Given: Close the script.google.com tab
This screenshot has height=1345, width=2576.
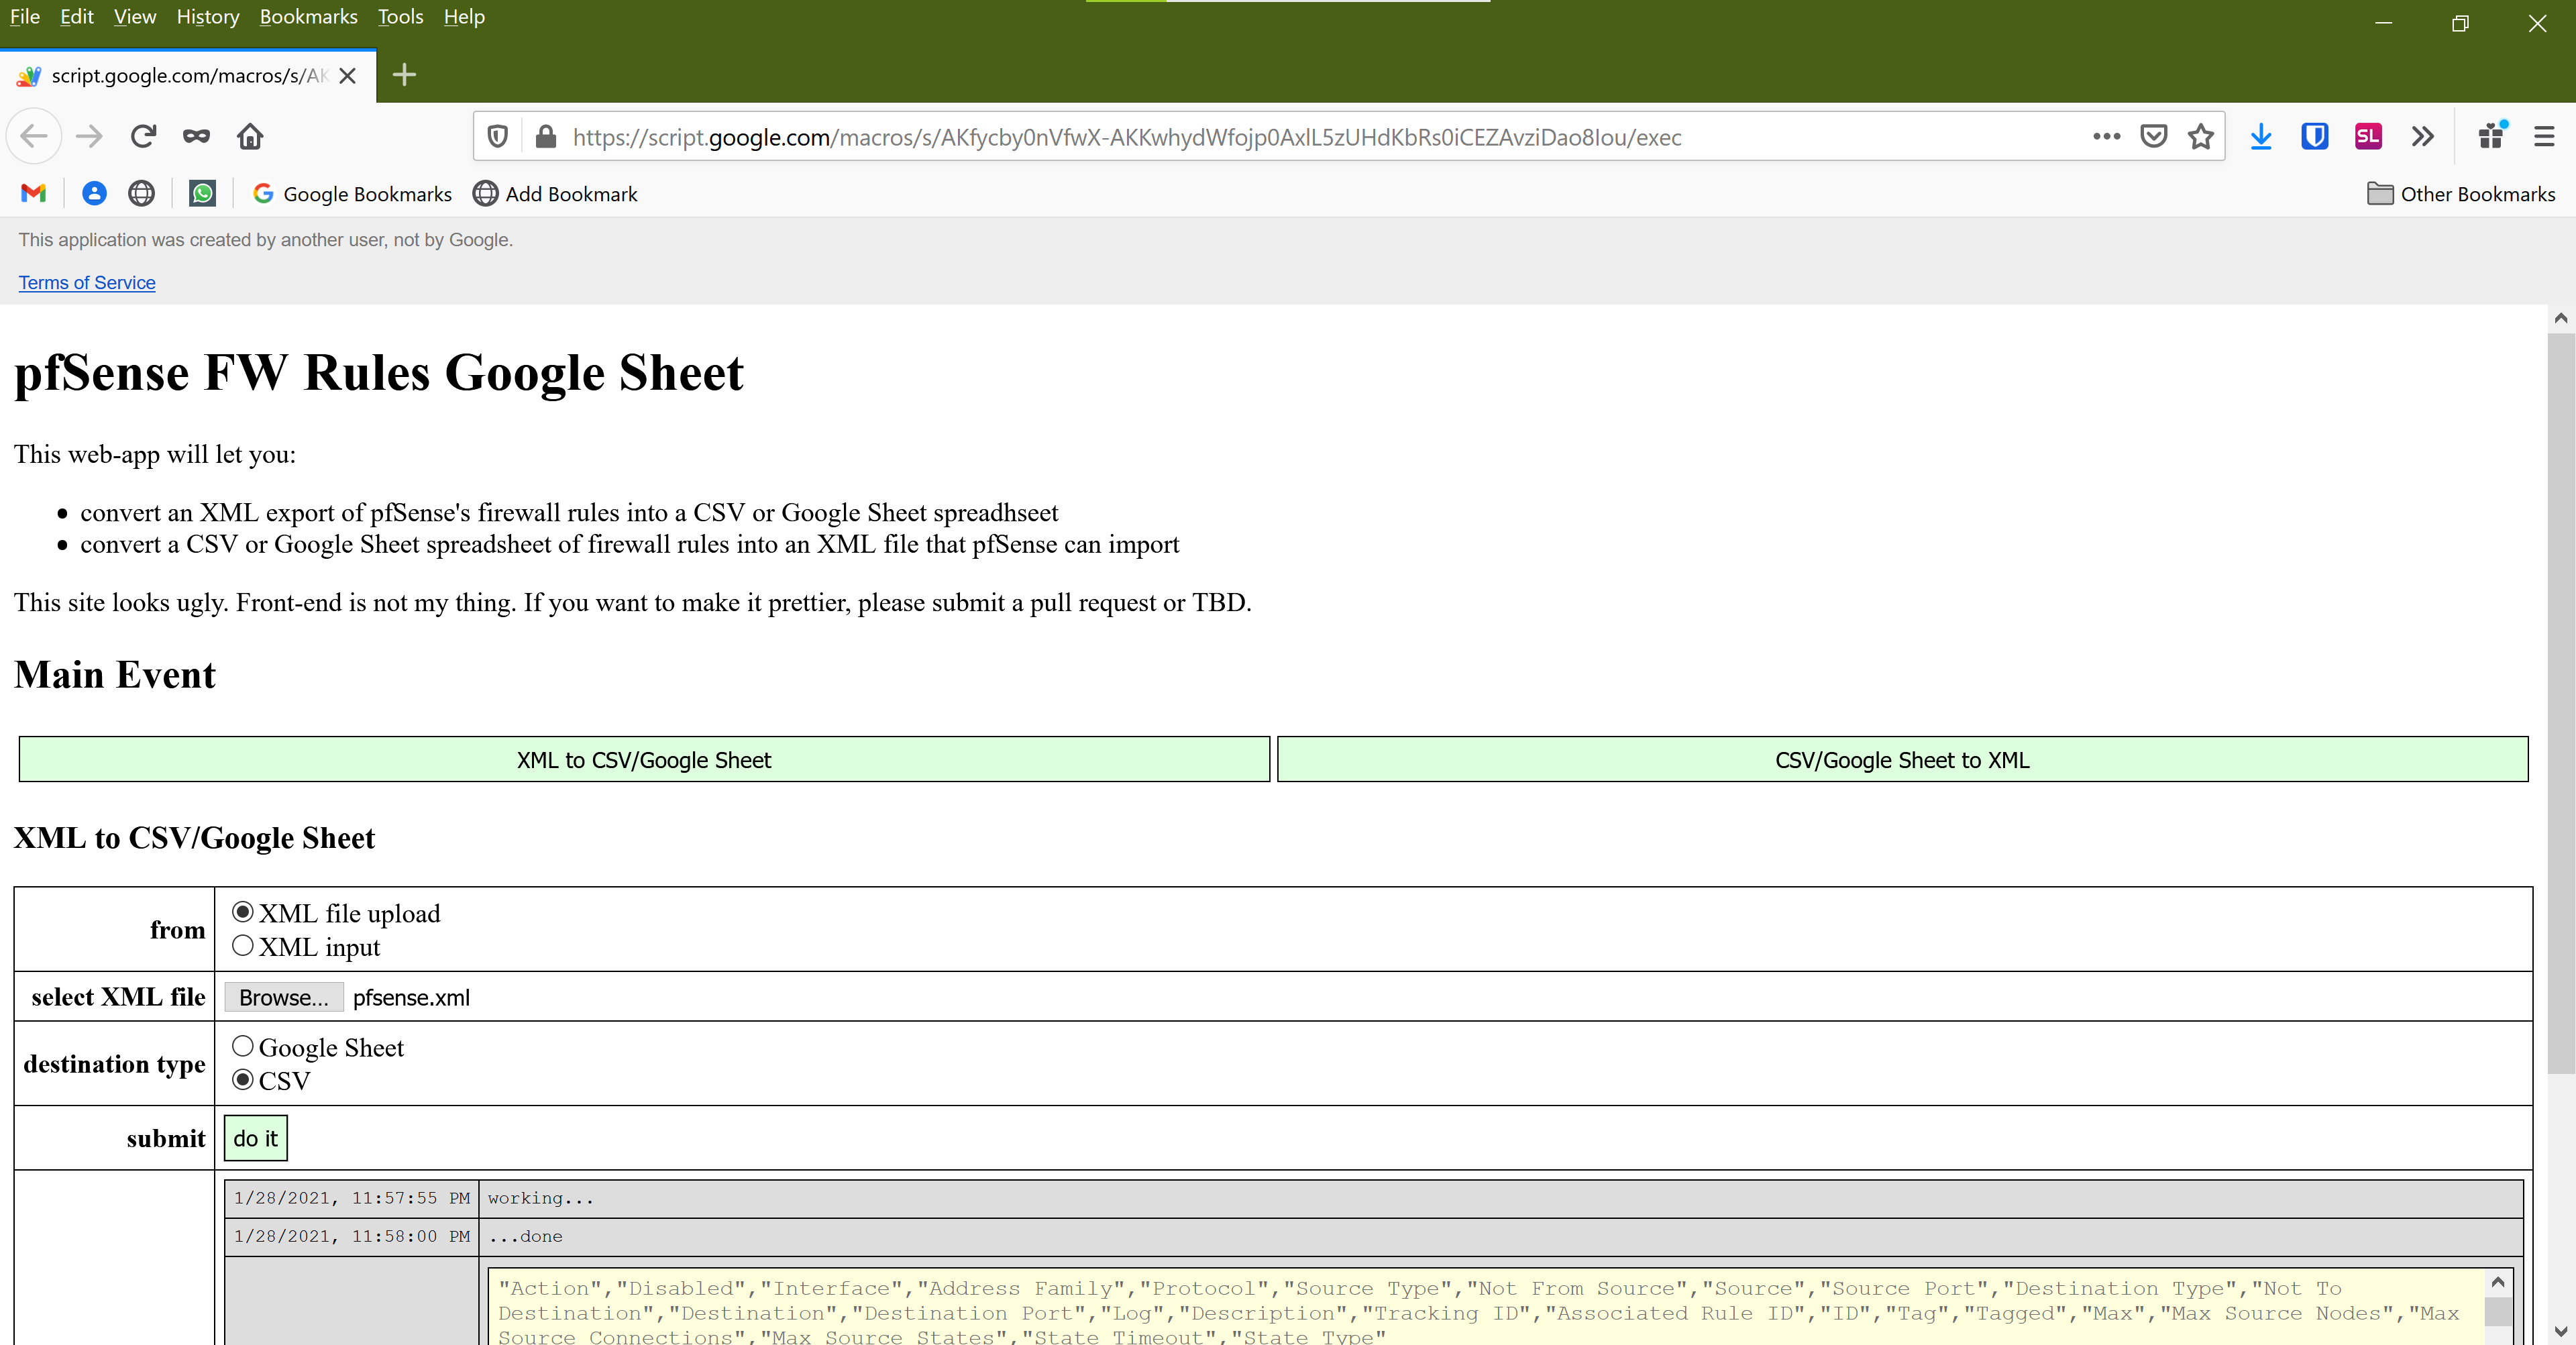Looking at the screenshot, I should [348, 76].
